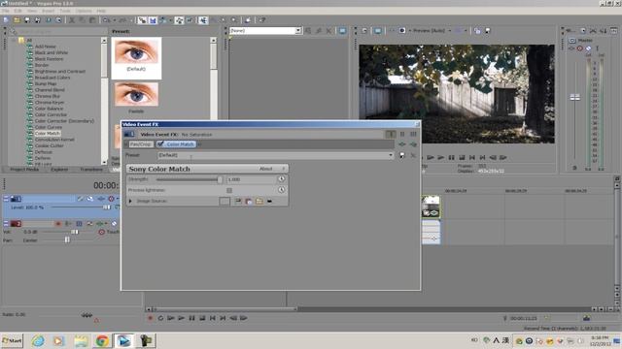
Task: Click the Save Preset disk icon
Action: tap(402, 155)
